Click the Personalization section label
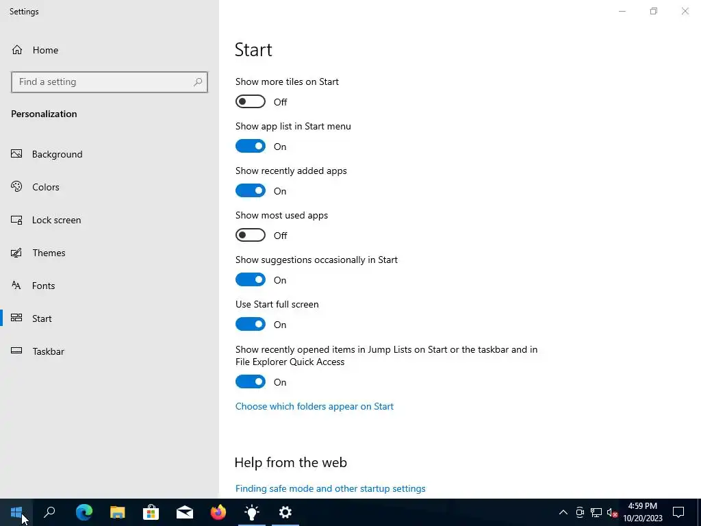 coord(44,114)
